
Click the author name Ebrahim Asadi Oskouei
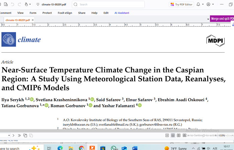point(181,100)
